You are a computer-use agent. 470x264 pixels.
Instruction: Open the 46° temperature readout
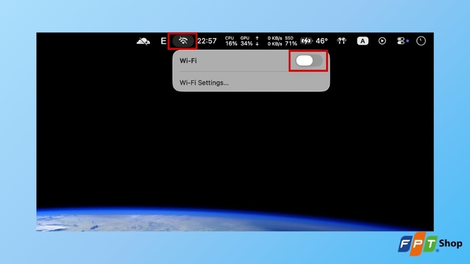coord(321,41)
